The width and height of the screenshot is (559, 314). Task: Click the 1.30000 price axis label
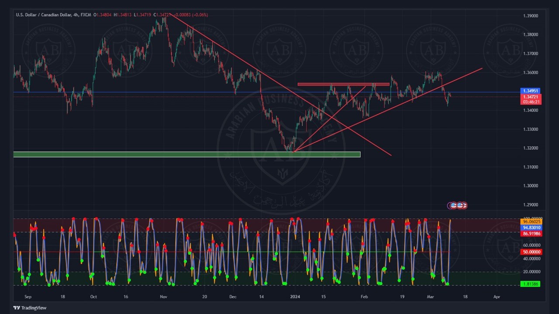[530, 186]
